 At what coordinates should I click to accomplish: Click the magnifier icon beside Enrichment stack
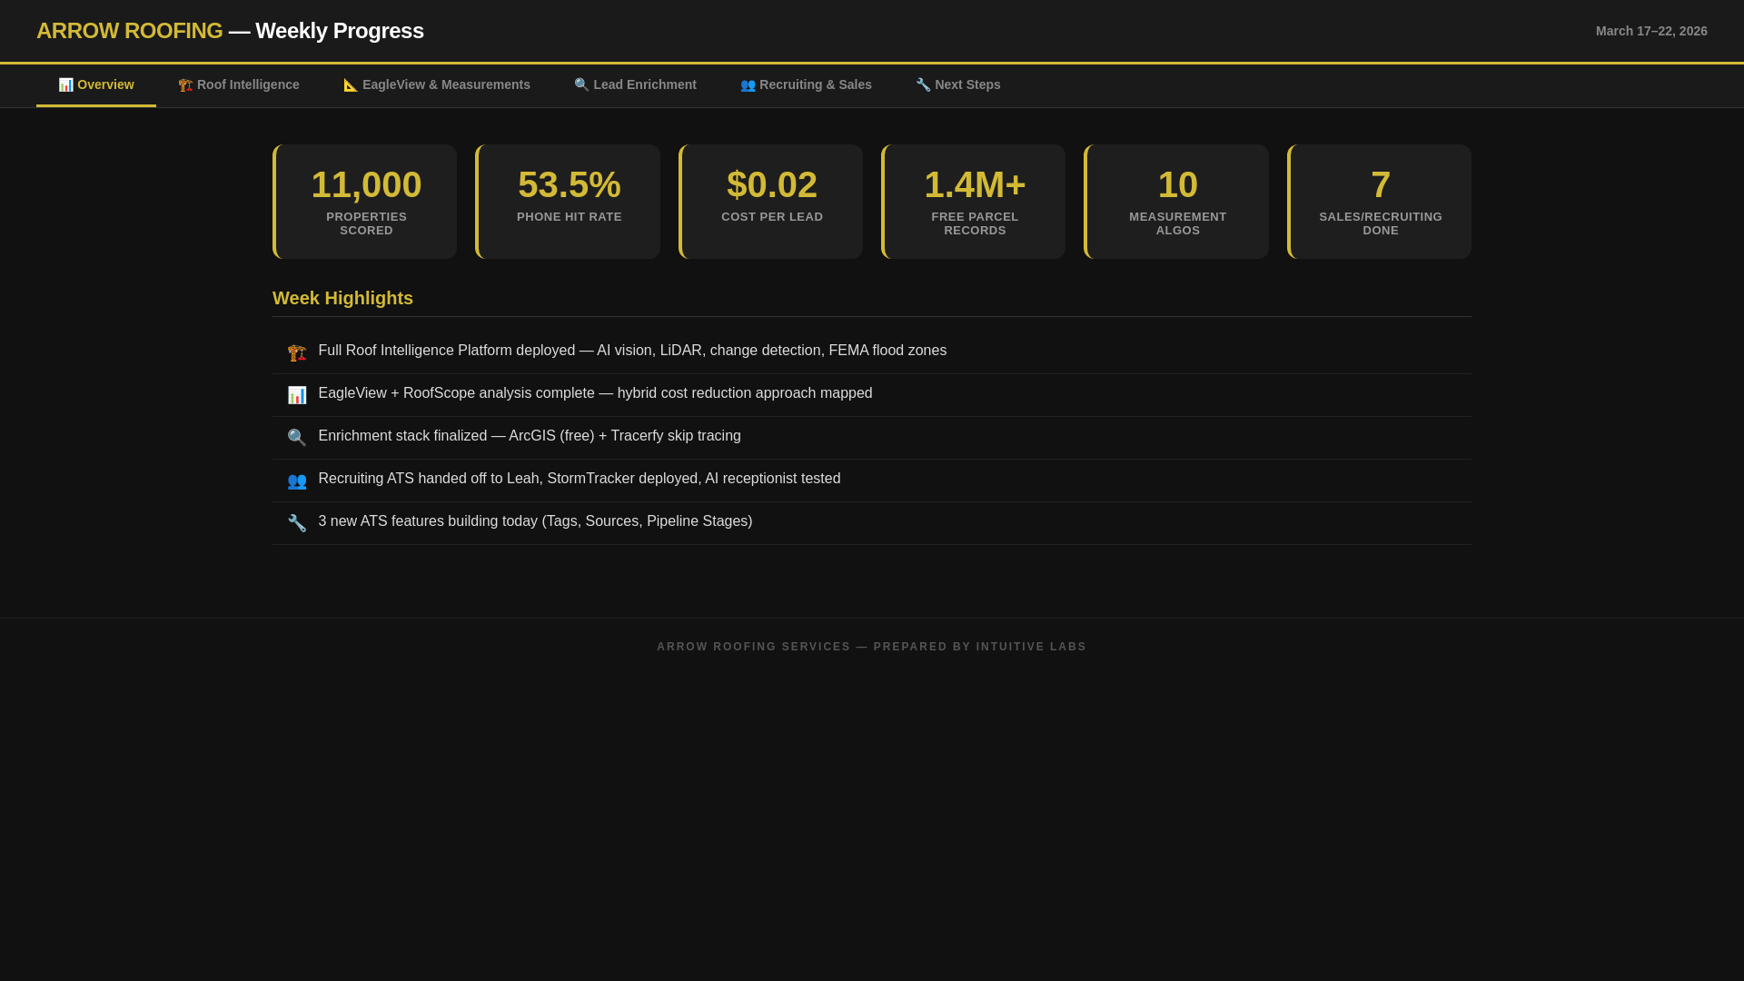point(297,438)
